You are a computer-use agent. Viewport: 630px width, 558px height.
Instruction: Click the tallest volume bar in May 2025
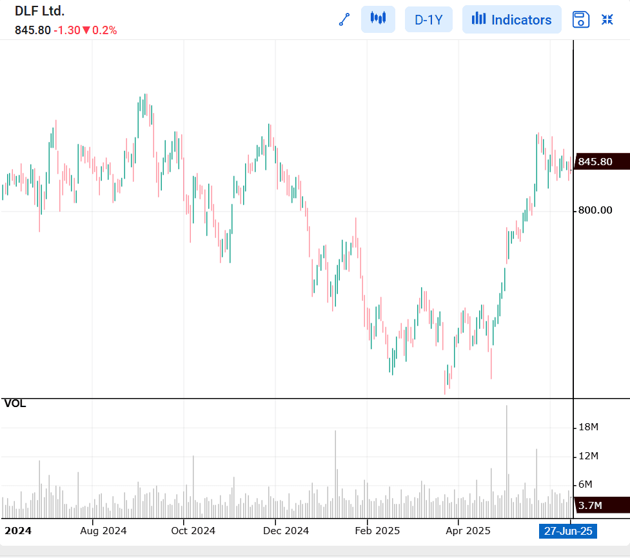(x=507, y=461)
